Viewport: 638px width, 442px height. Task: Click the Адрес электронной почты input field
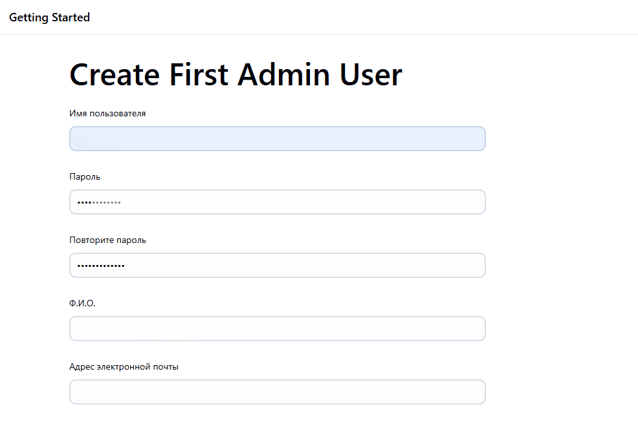(x=277, y=392)
